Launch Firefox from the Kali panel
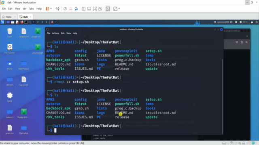Screen dimensions: 259x145 pos(22,22)
